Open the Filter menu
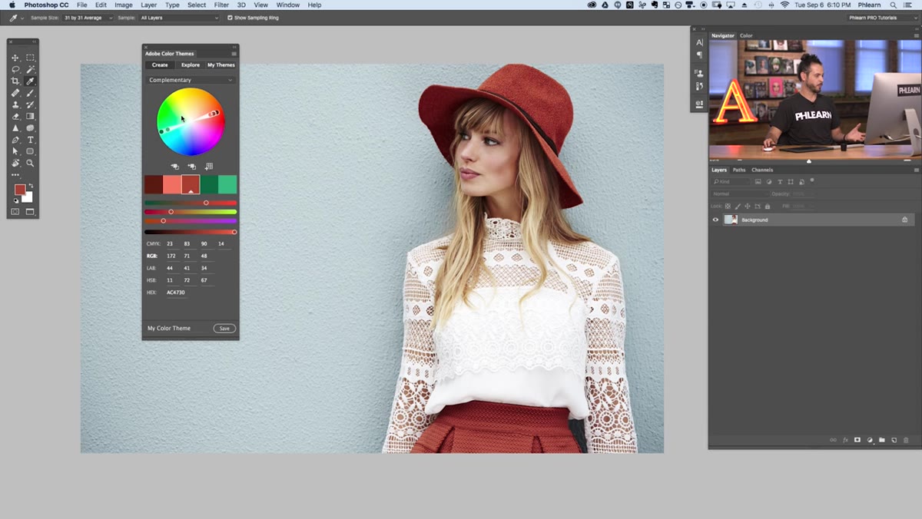This screenshot has width=922, height=519. tap(221, 5)
